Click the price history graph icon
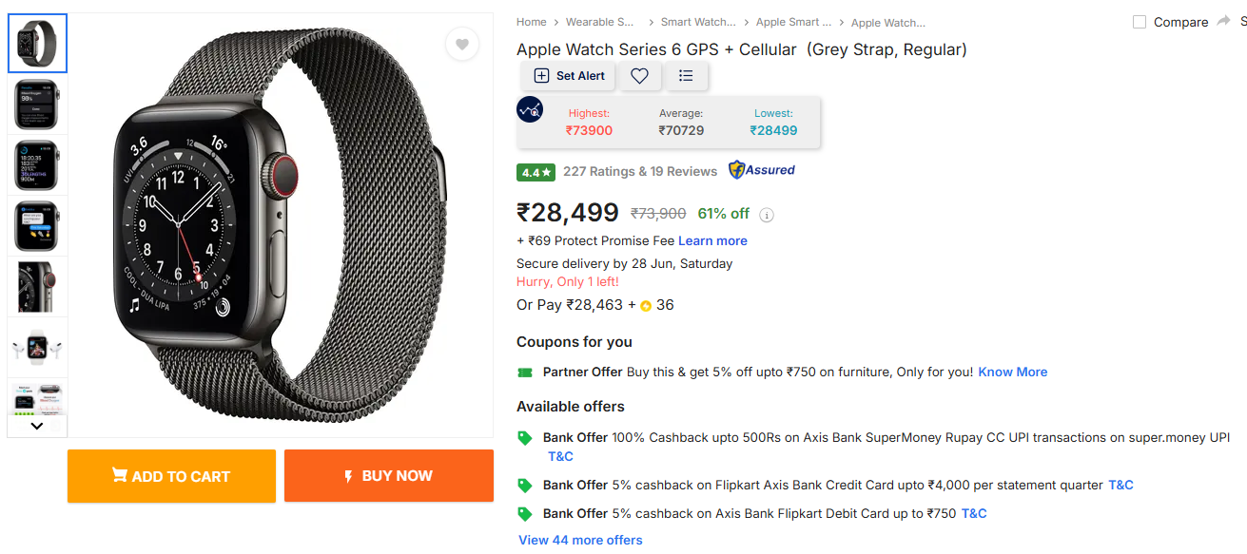 pos(530,109)
